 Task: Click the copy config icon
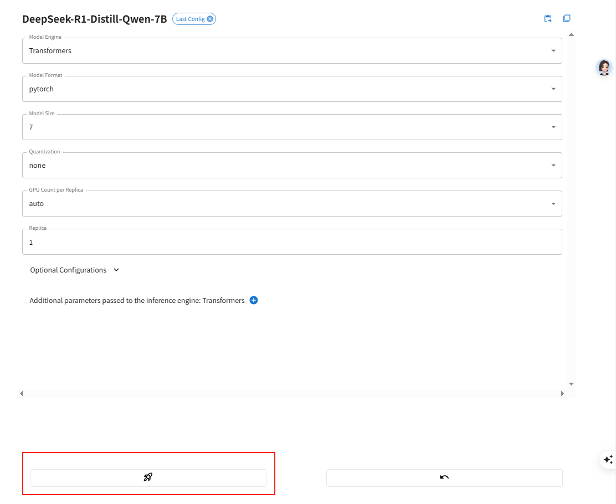point(566,18)
